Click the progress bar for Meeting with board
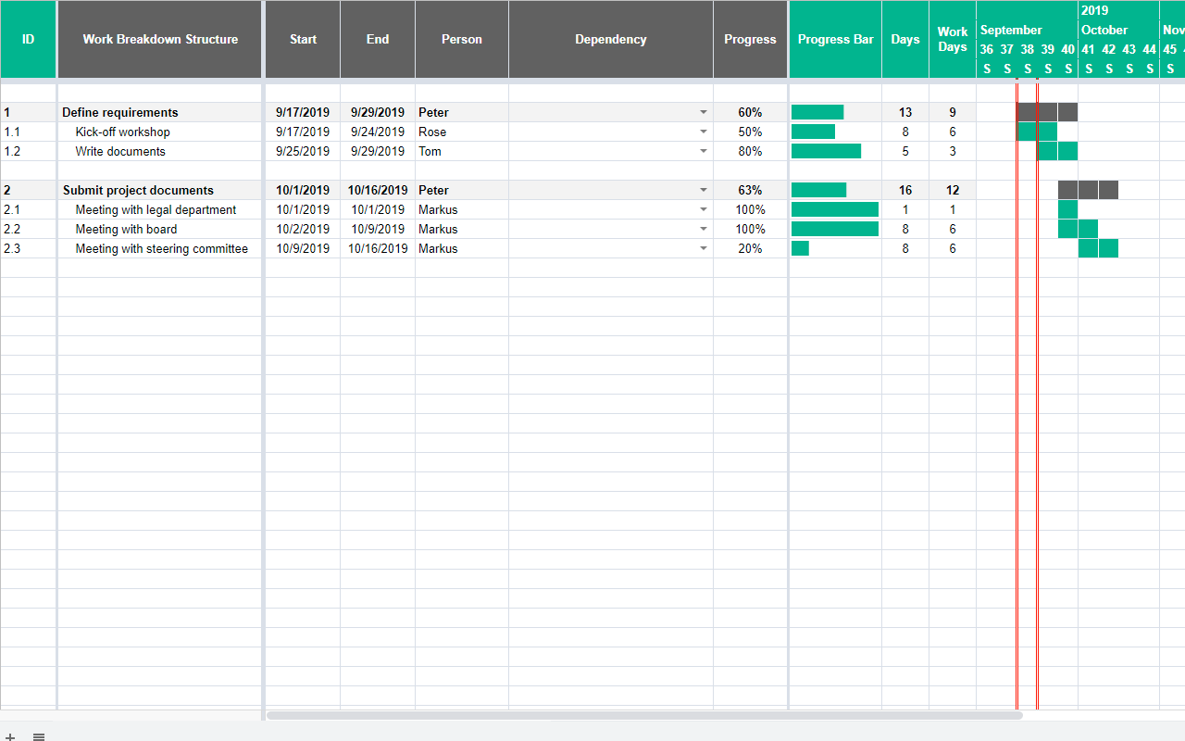 coord(834,229)
